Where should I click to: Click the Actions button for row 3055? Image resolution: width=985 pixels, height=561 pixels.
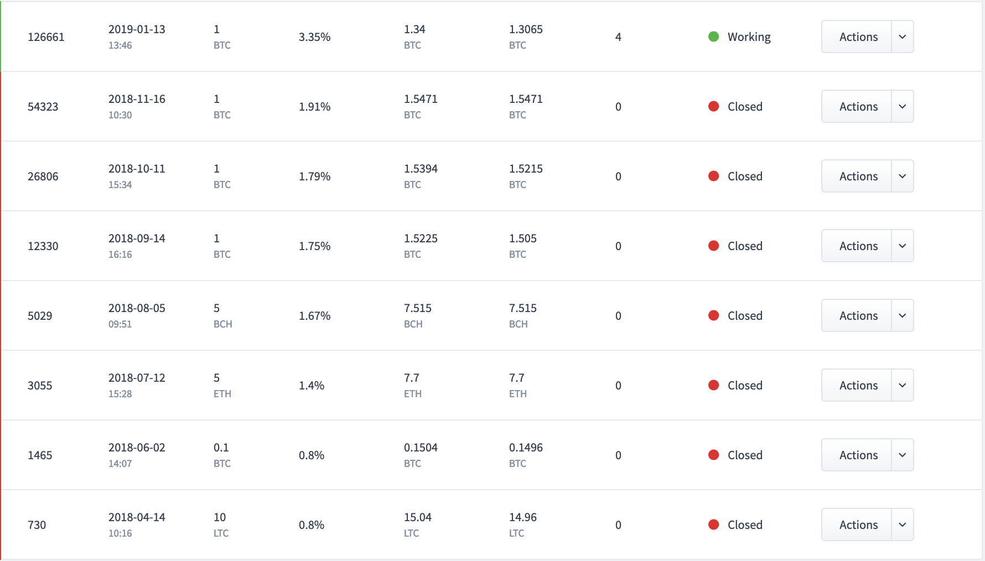(x=857, y=385)
